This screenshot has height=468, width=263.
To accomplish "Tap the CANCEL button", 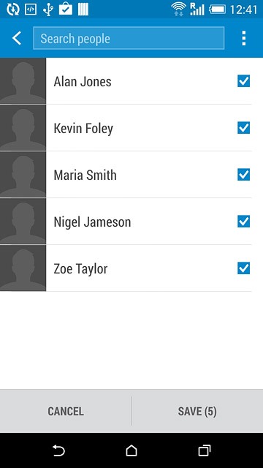I will point(66,411).
